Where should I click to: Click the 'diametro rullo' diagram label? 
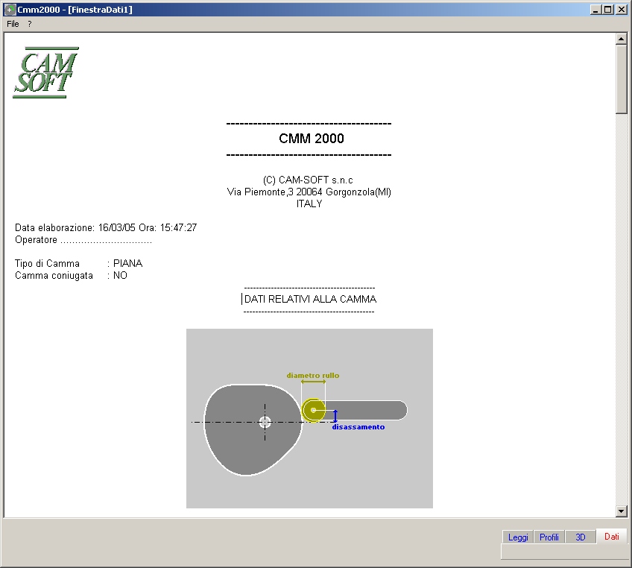(x=313, y=376)
